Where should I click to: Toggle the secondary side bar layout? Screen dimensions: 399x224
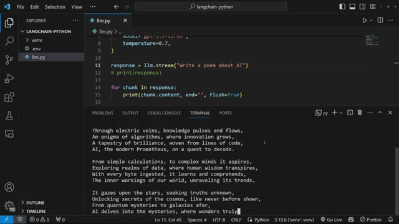coord(363,7)
